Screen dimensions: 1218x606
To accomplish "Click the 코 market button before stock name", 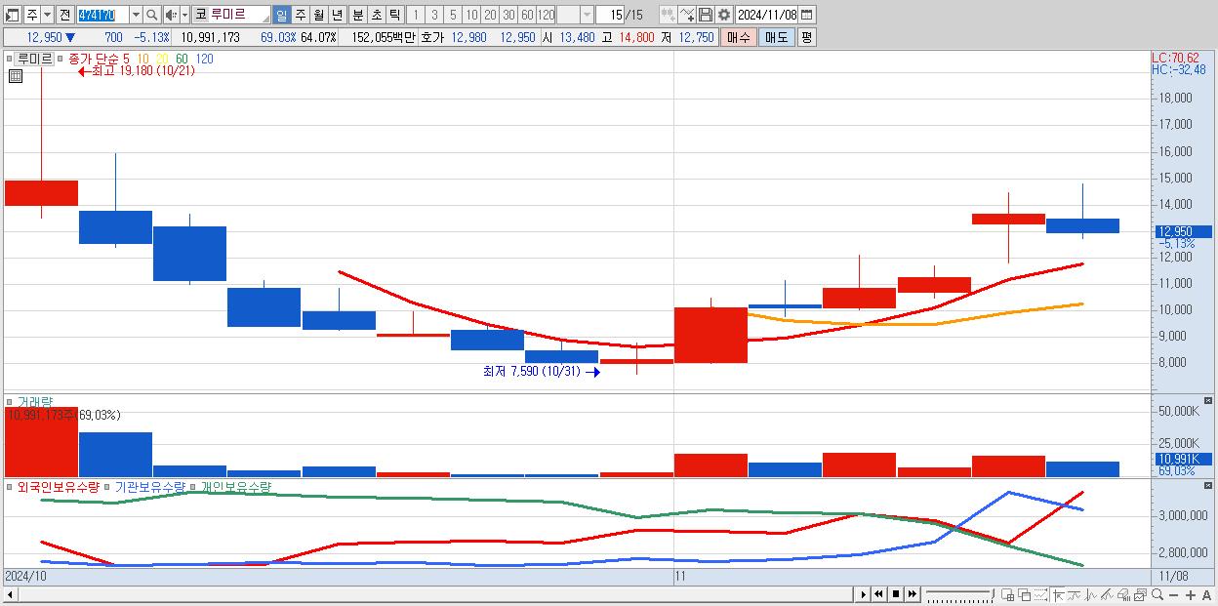I will 200,15.
